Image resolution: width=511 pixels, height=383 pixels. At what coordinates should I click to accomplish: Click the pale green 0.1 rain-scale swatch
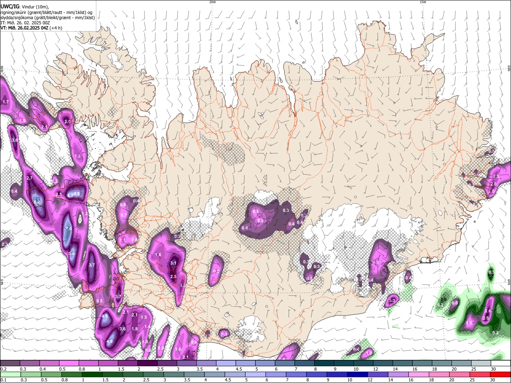[x=10, y=374]
